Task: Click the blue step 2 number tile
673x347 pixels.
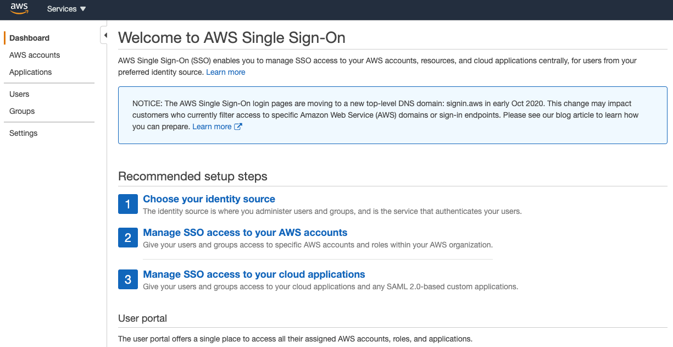Action: point(128,238)
